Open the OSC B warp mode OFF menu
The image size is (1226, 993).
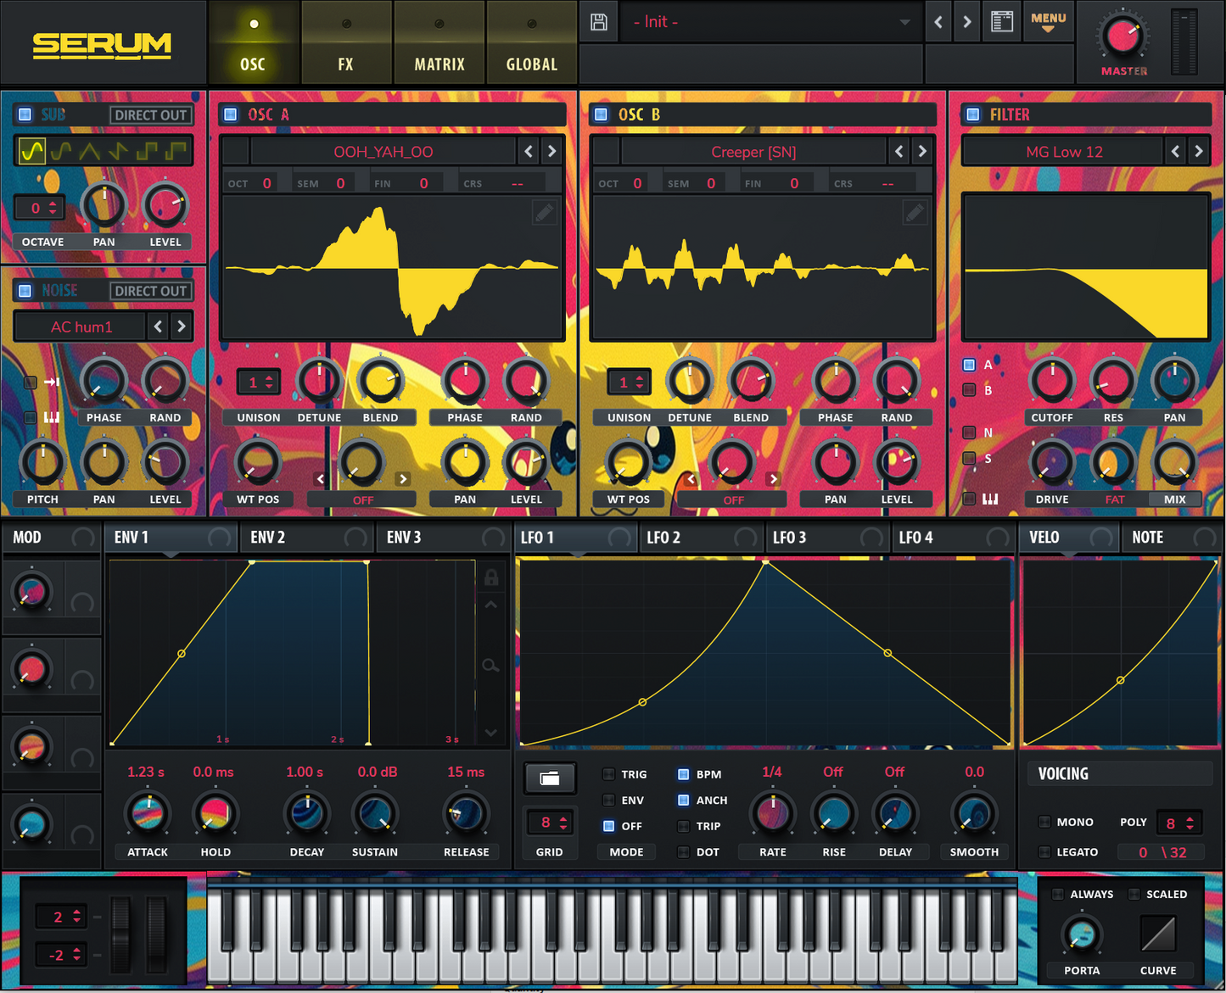733,500
